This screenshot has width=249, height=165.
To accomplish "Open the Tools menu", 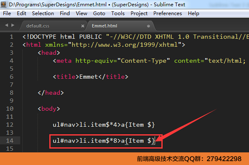I will pyautogui.click(x=118, y=13).
